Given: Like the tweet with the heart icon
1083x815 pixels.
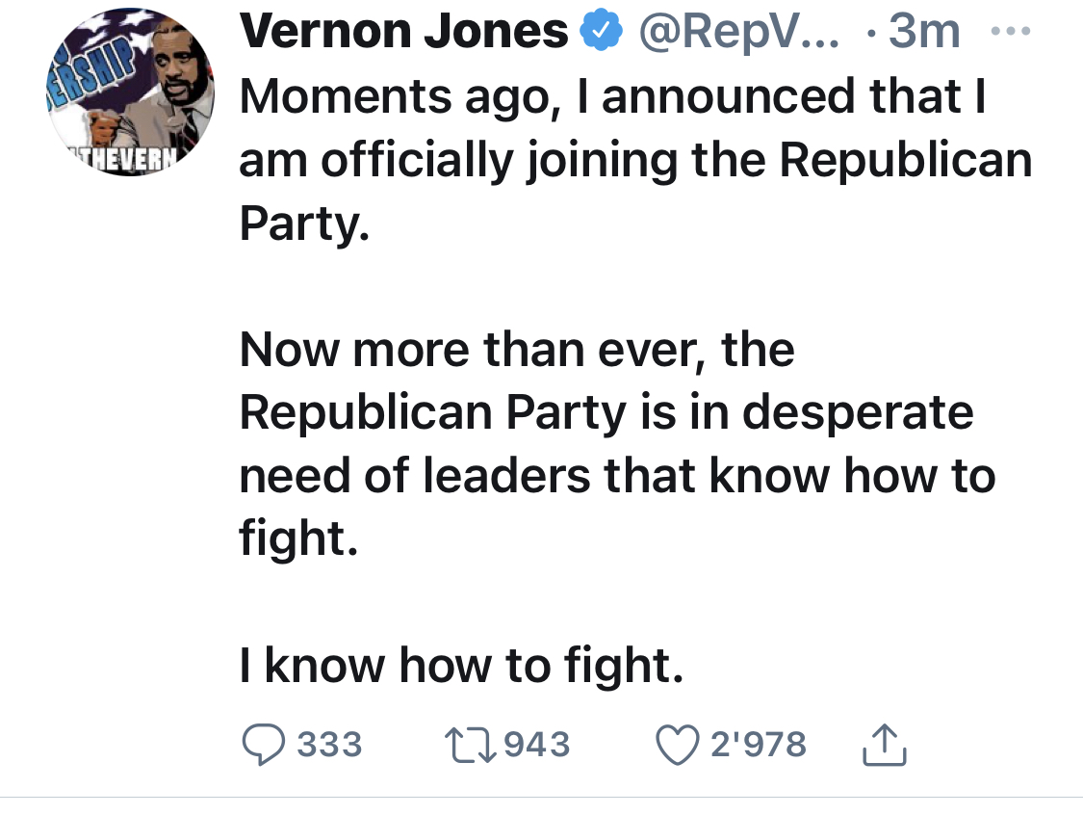Looking at the screenshot, I should point(677,745).
